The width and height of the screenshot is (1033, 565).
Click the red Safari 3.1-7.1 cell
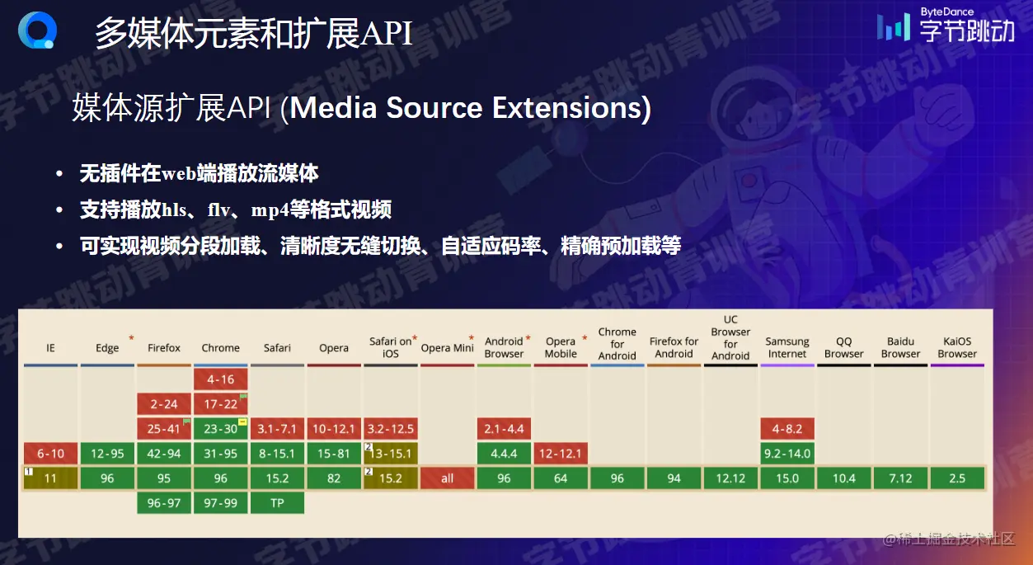click(x=277, y=429)
